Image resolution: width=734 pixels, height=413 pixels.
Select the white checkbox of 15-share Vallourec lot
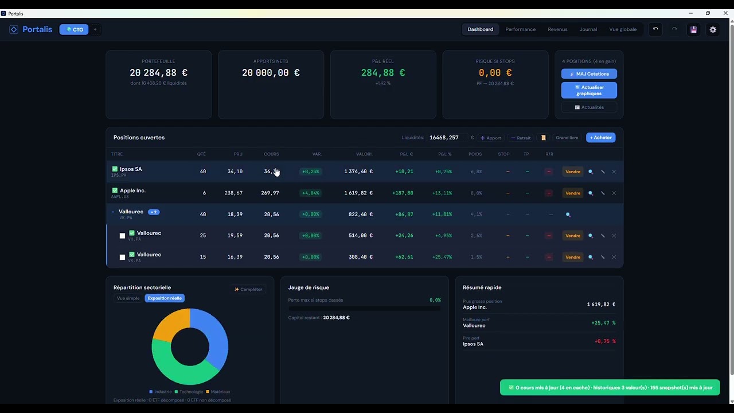(x=122, y=257)
